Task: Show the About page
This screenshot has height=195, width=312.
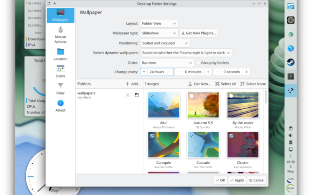Action: point(60,106)
